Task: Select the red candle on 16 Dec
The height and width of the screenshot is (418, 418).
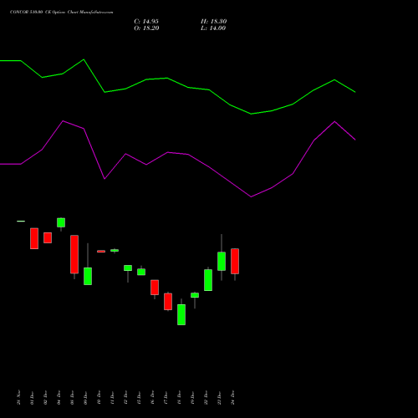Action: click(x=155, y=288)
